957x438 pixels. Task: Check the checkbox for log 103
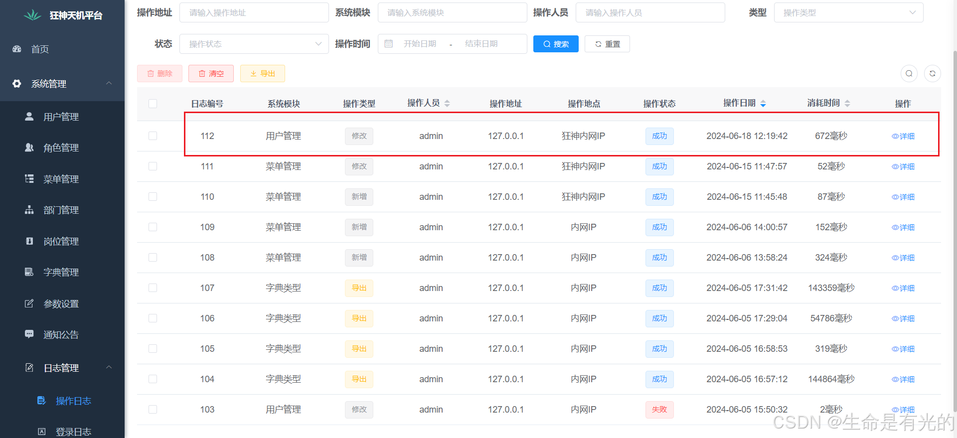(153, 410)
